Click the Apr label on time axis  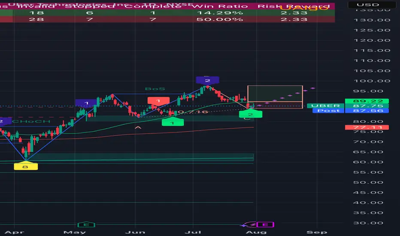point(15,232)
